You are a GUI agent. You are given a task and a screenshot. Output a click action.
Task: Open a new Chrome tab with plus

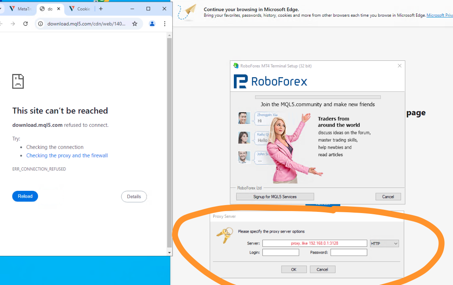coord(101,9)
